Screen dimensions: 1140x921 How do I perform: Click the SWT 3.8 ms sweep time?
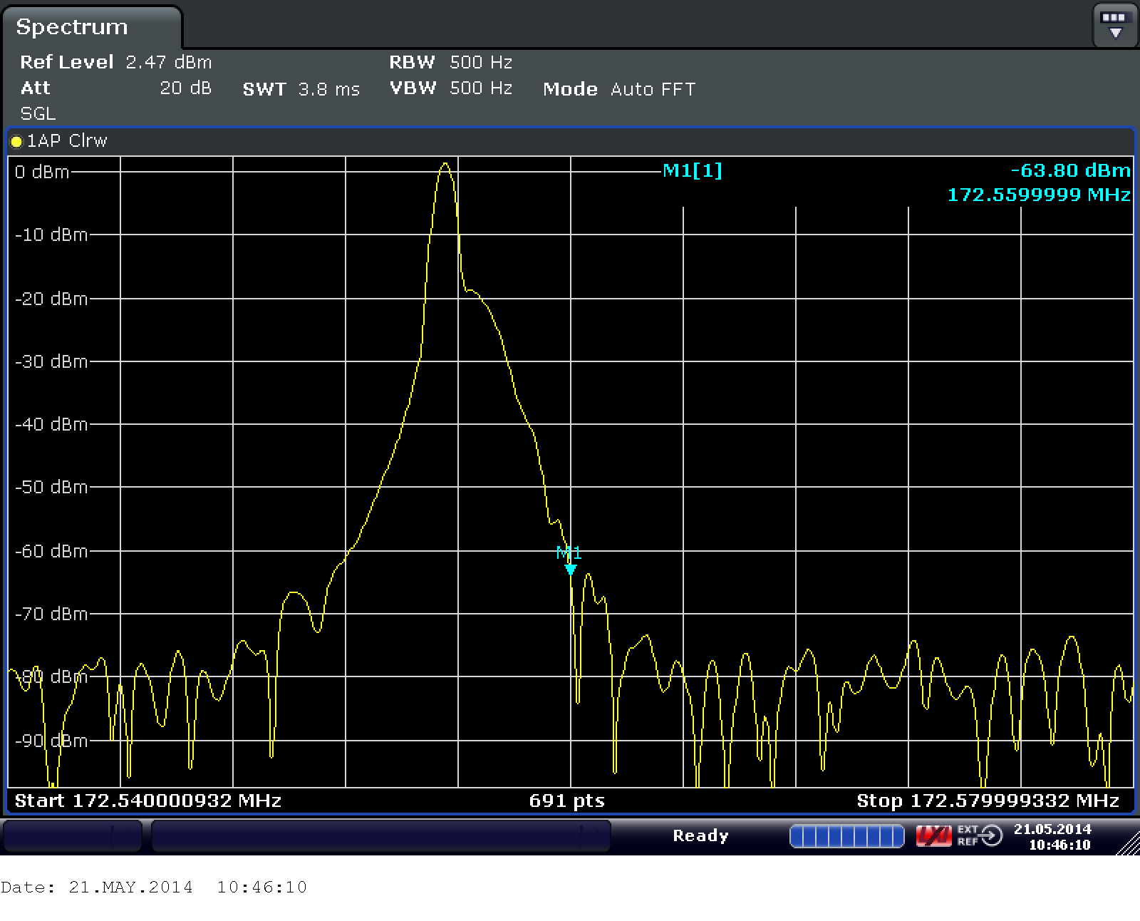[x=328, y=90]
